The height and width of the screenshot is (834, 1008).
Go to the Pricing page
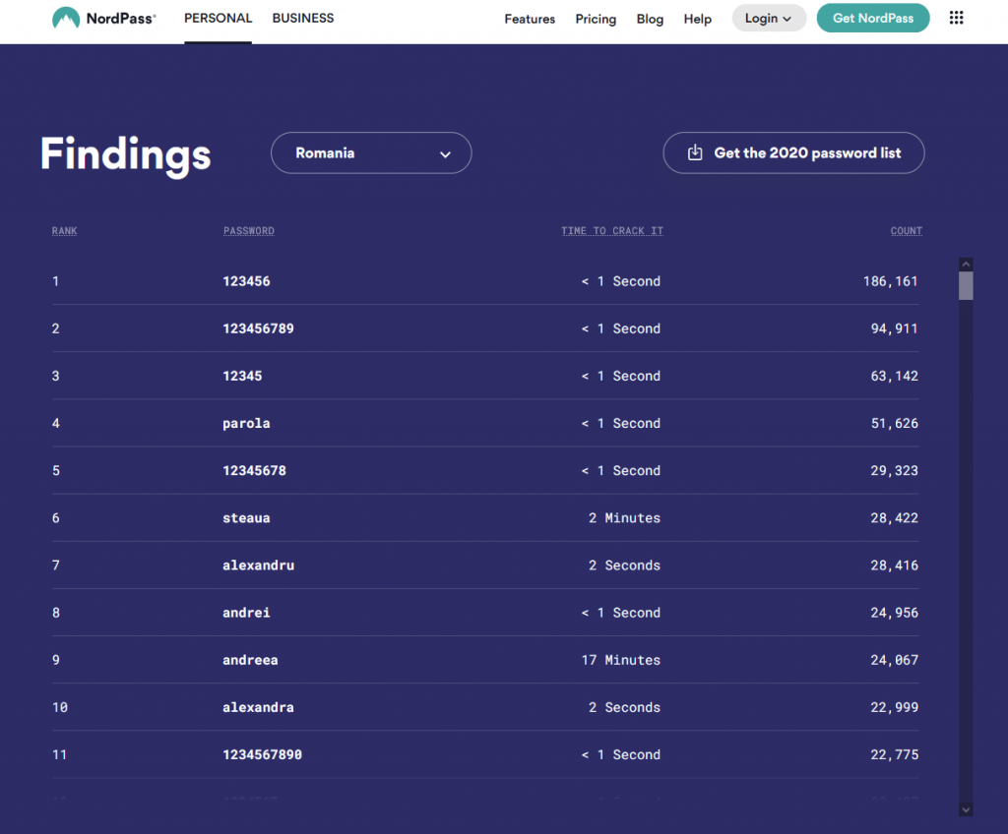(596, 19)
